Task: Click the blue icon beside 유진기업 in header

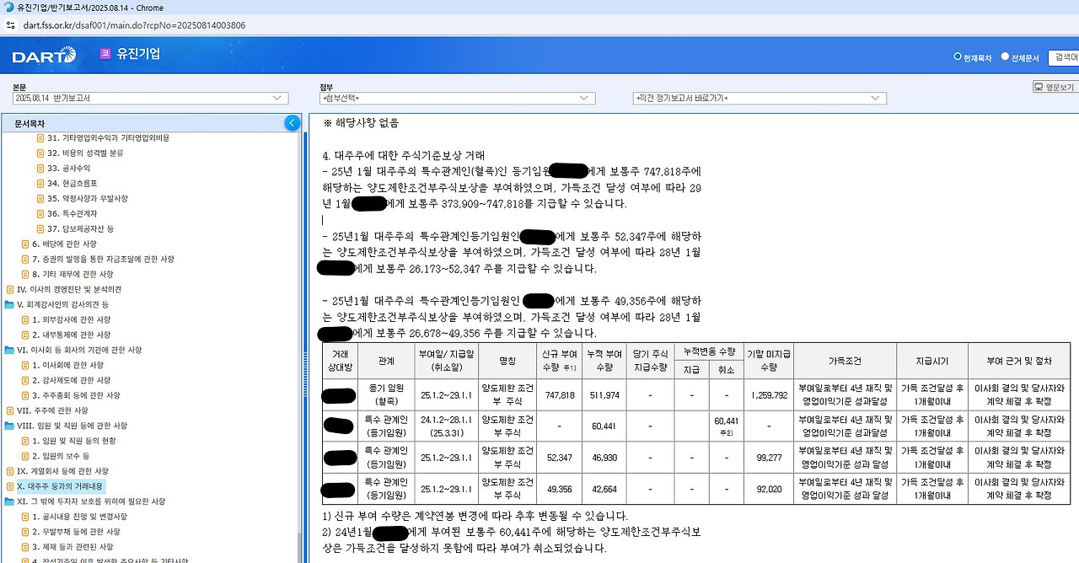Action: [x=105, y=54]
